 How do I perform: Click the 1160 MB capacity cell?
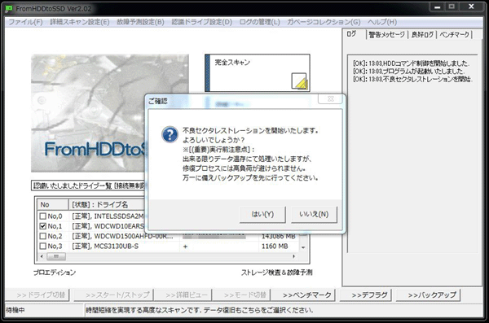tap(275, 246)
